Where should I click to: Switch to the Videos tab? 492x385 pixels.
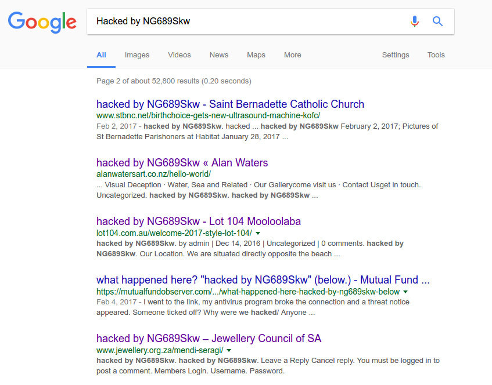[x=179, y=55]
